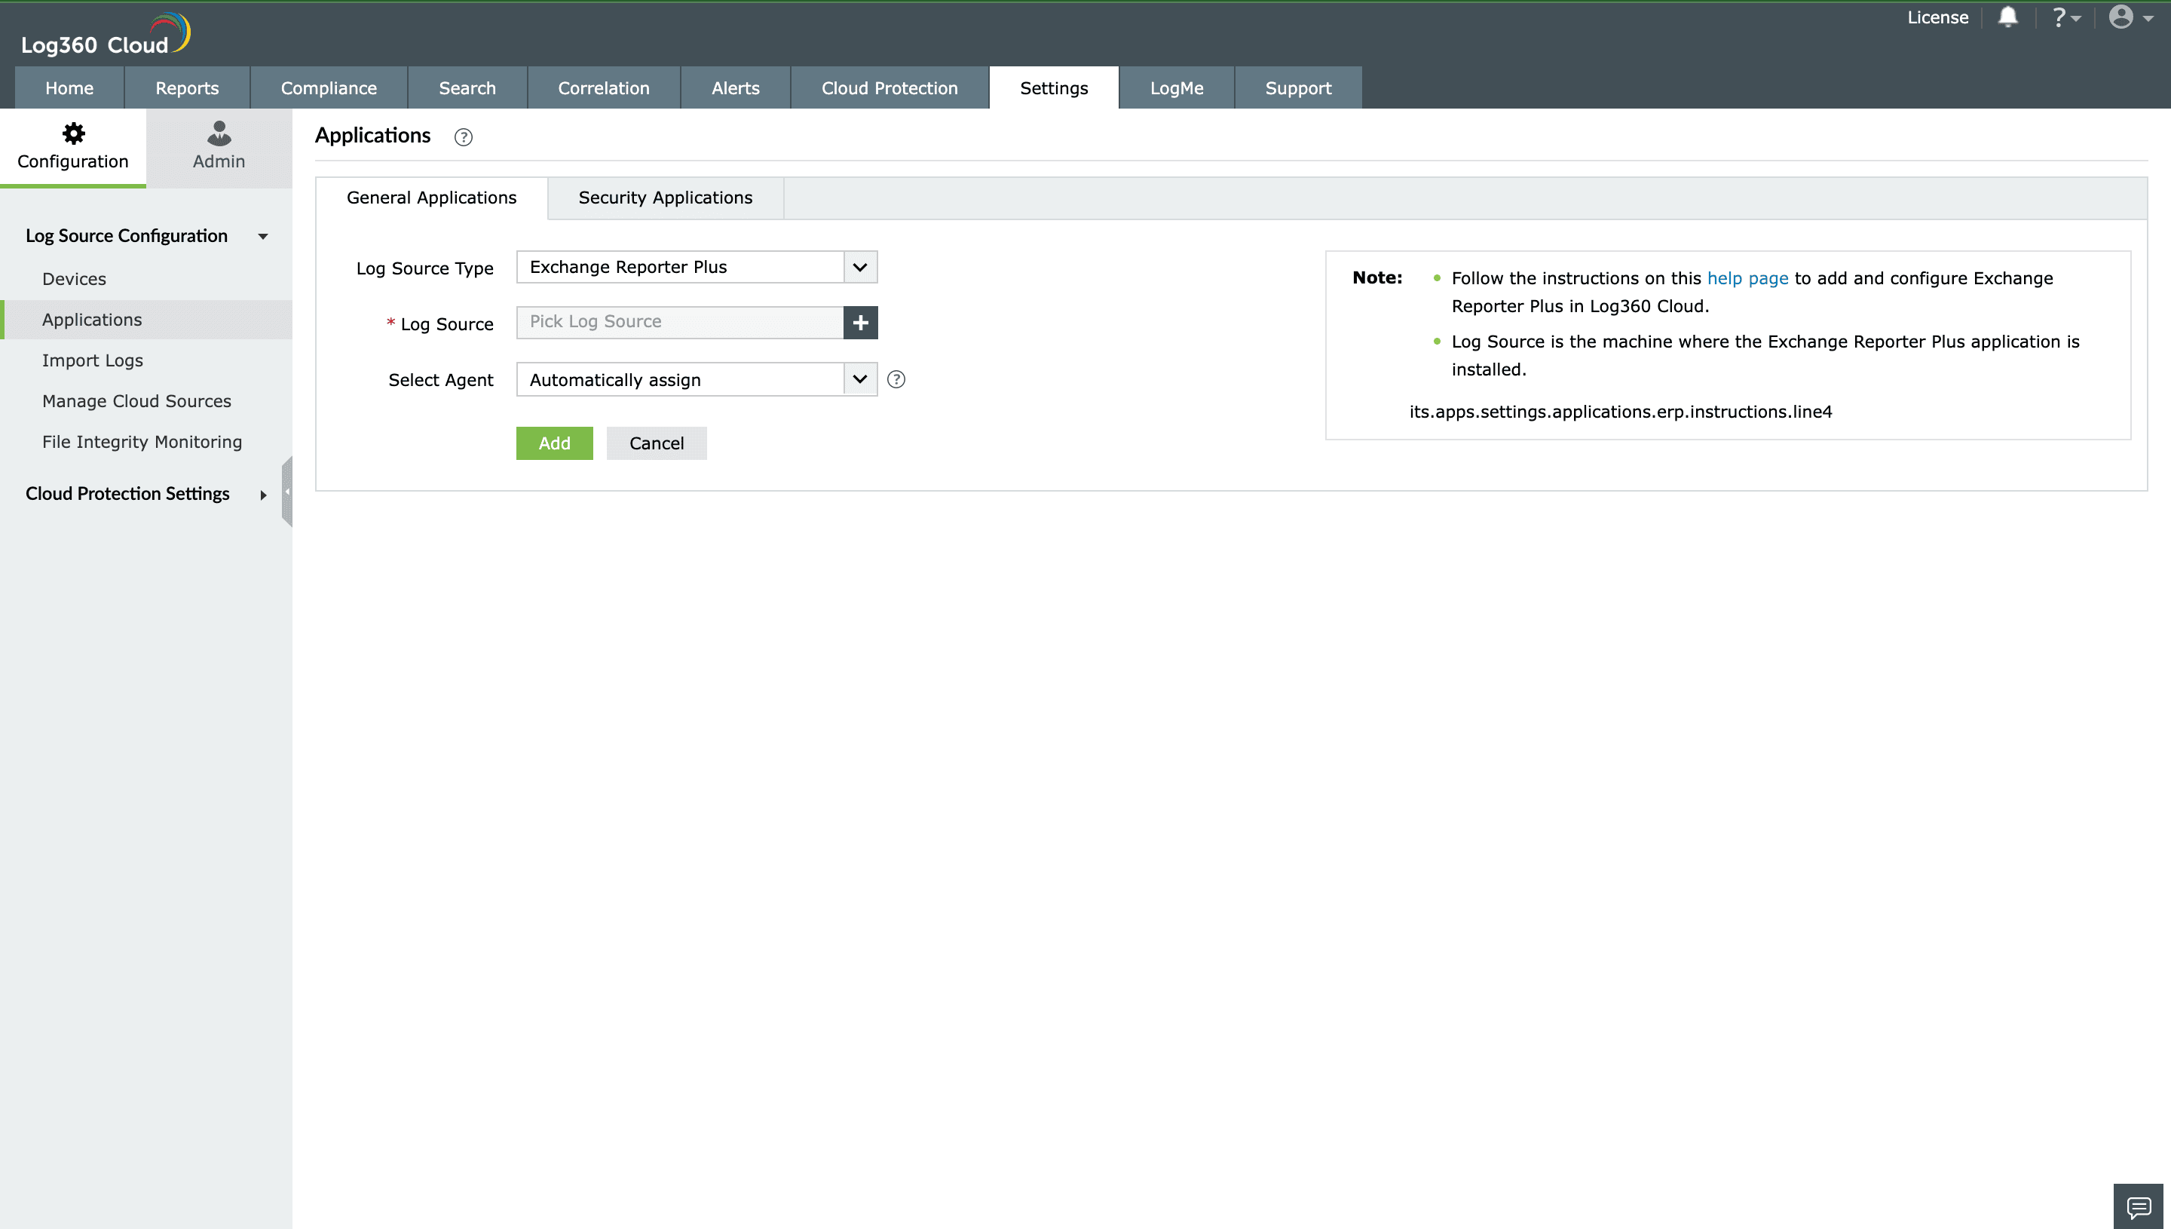Image resolution: width=2171 pixels, height=1229 pixels.
Task: Click the Configuration gear icon
Action: click(x=73, y=133)
